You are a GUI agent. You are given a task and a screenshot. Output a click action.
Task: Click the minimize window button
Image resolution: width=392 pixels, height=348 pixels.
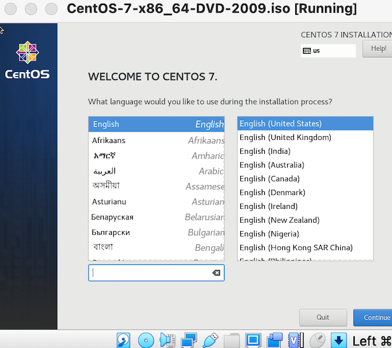click(31, 9)
